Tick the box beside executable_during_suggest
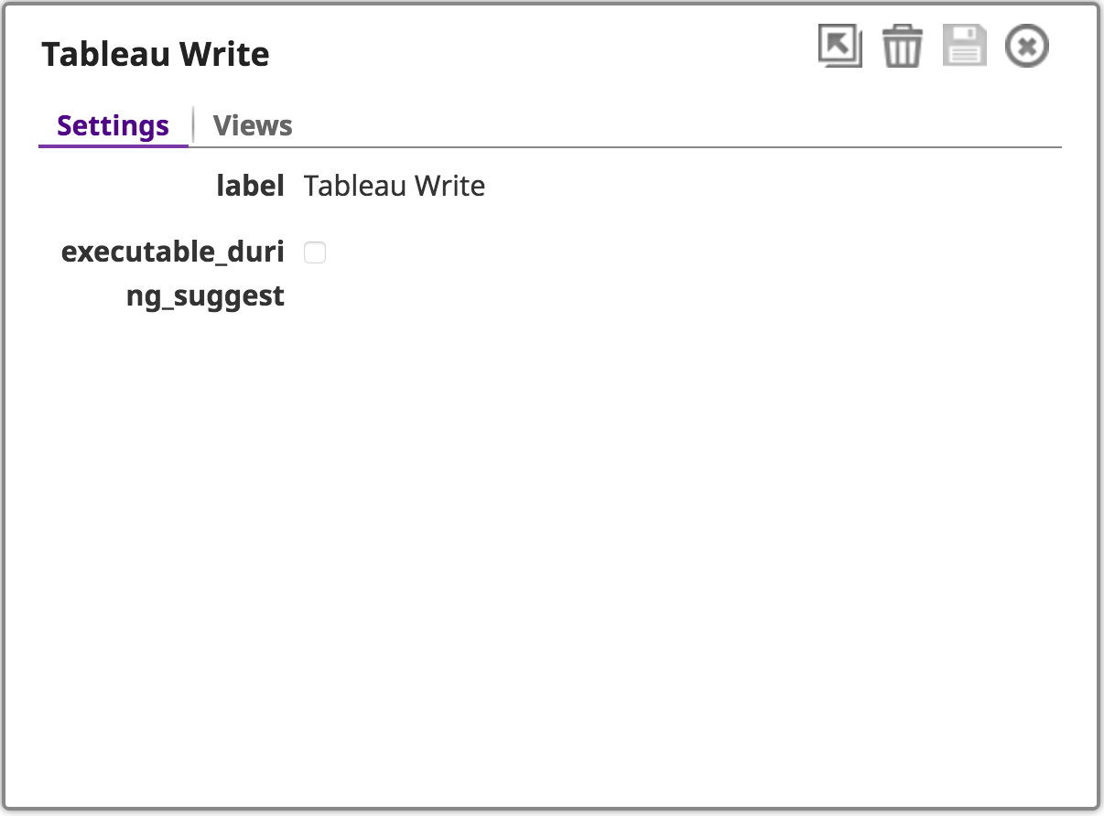Image resolution: width=1104 pixels, height=816 pixels. point(315,252)
